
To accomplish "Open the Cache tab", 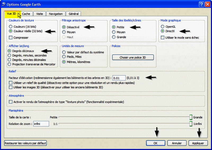I will click(26, 14).
